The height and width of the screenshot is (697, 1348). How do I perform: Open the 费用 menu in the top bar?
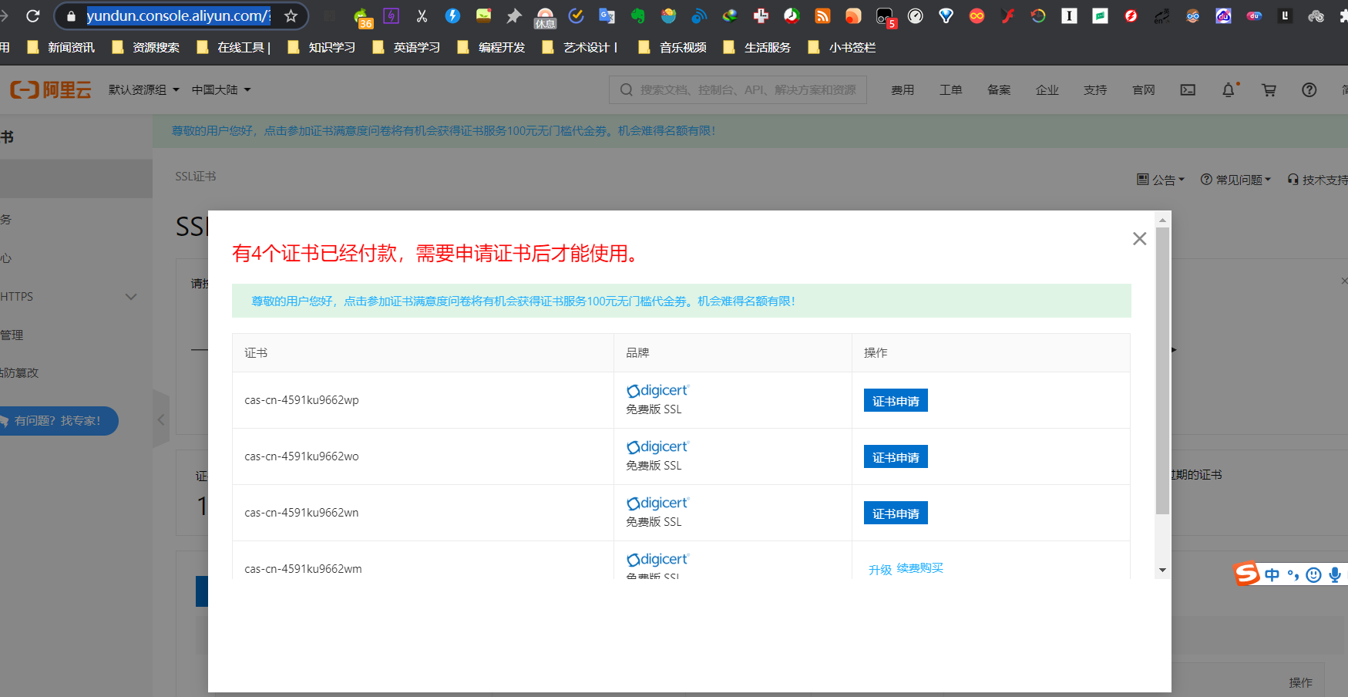tap(903, 89)
